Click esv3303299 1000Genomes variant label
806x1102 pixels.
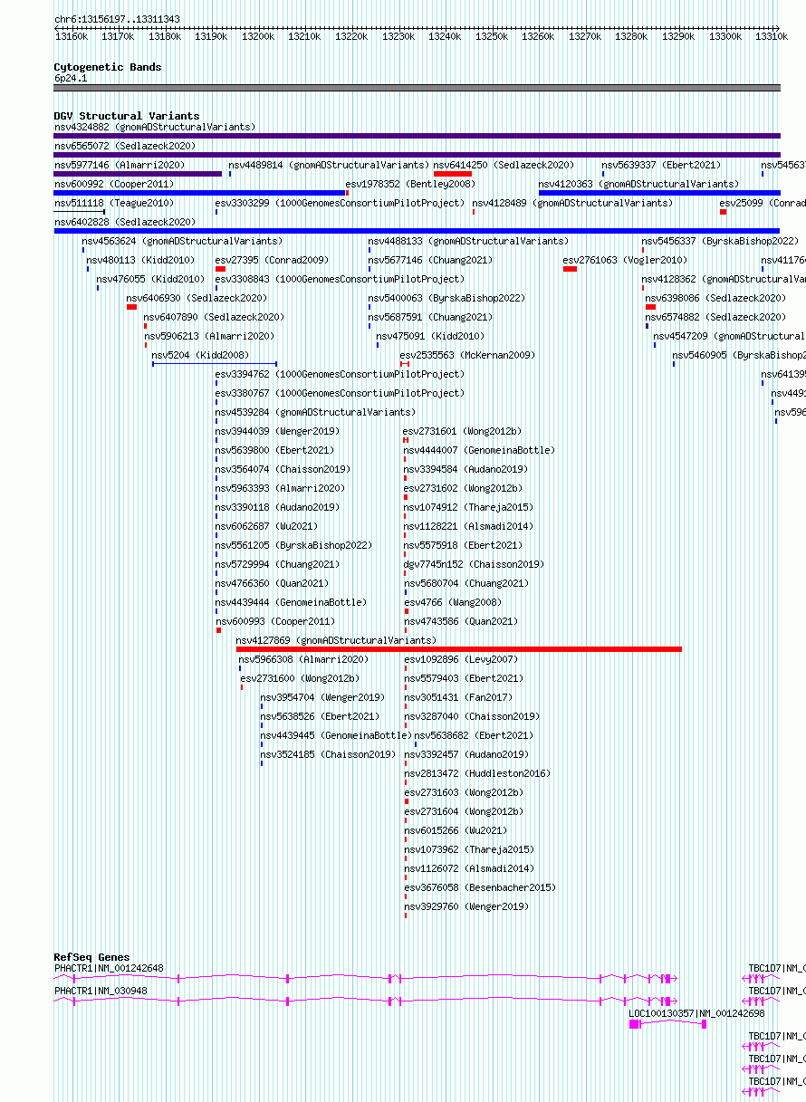tap(340, 203)
